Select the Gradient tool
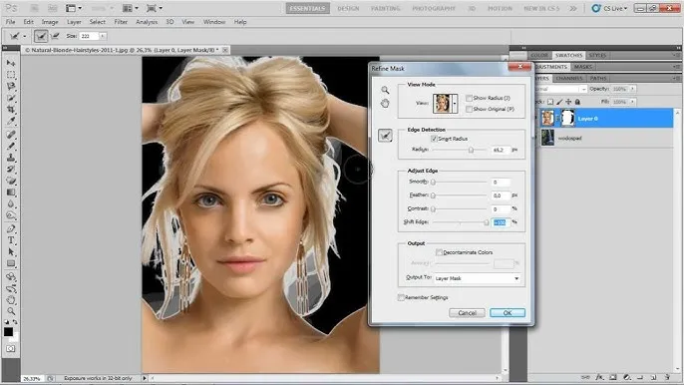The image size is (684, 385). [x=11, y=192]
